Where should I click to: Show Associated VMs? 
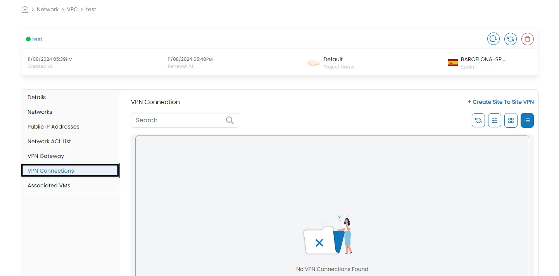pyautogui.click(x=49, y=185)
